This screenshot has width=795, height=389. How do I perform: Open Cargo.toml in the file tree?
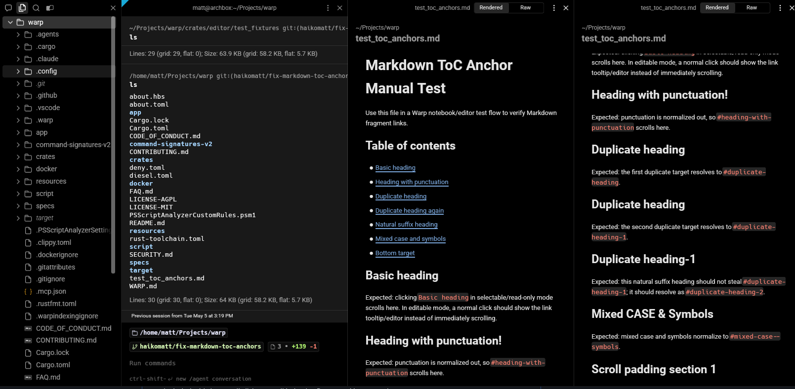tap(53, 365)
